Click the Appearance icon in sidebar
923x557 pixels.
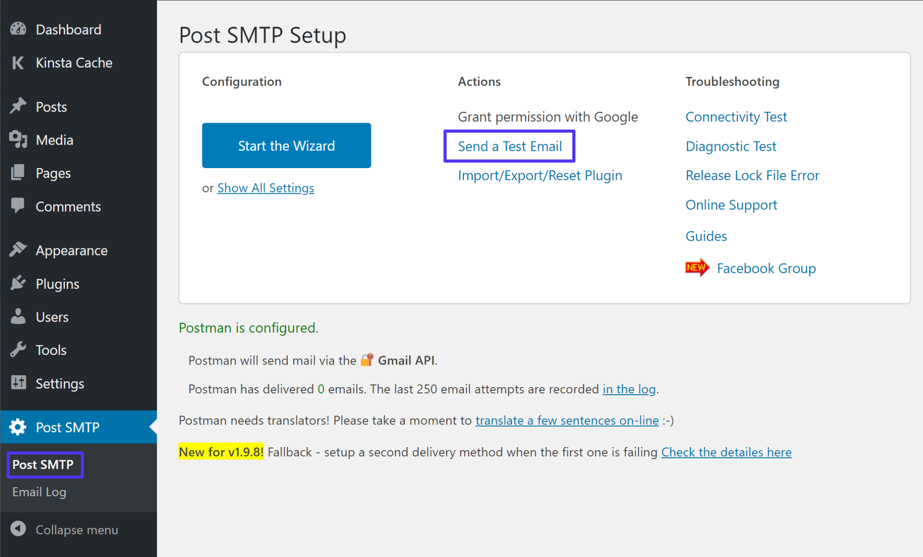click(17, 250)
